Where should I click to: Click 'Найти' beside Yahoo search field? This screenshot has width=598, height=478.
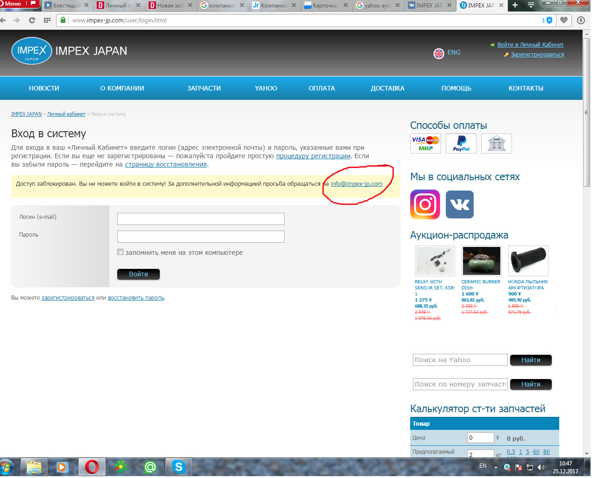[x=531, y=360]
